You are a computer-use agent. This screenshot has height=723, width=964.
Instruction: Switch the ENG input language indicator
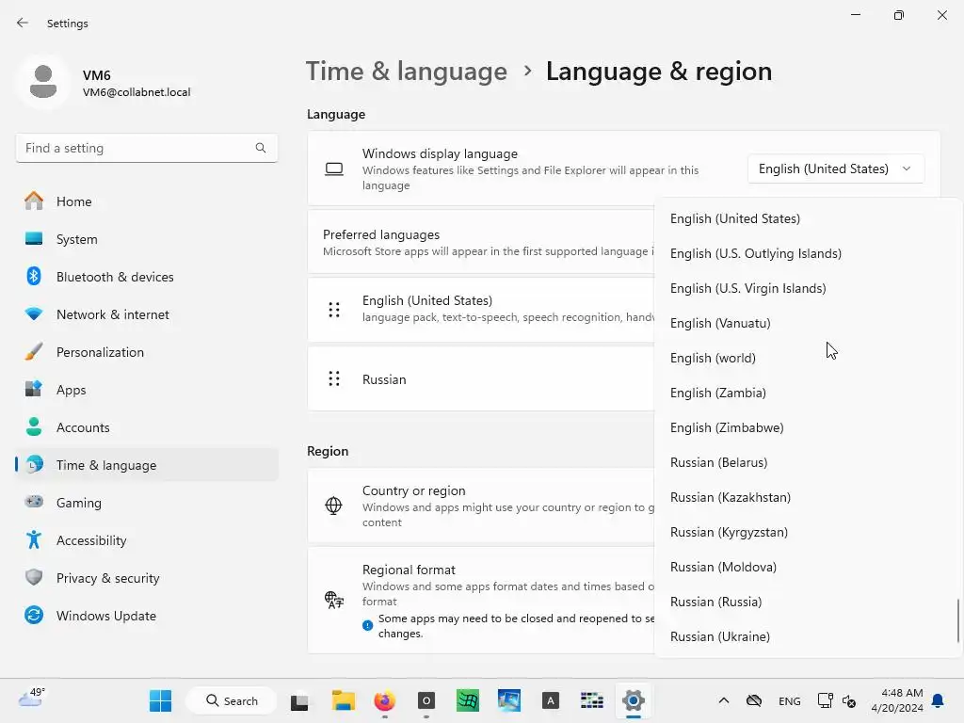(x=790, y=700)
